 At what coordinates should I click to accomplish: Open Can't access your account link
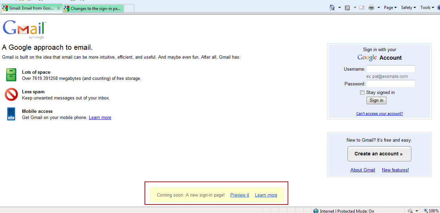tap(380, 114)
